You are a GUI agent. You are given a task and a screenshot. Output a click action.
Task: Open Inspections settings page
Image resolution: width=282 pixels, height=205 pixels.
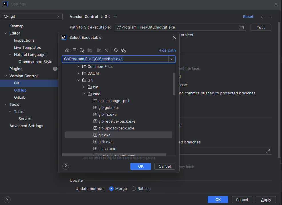point(24,40)
